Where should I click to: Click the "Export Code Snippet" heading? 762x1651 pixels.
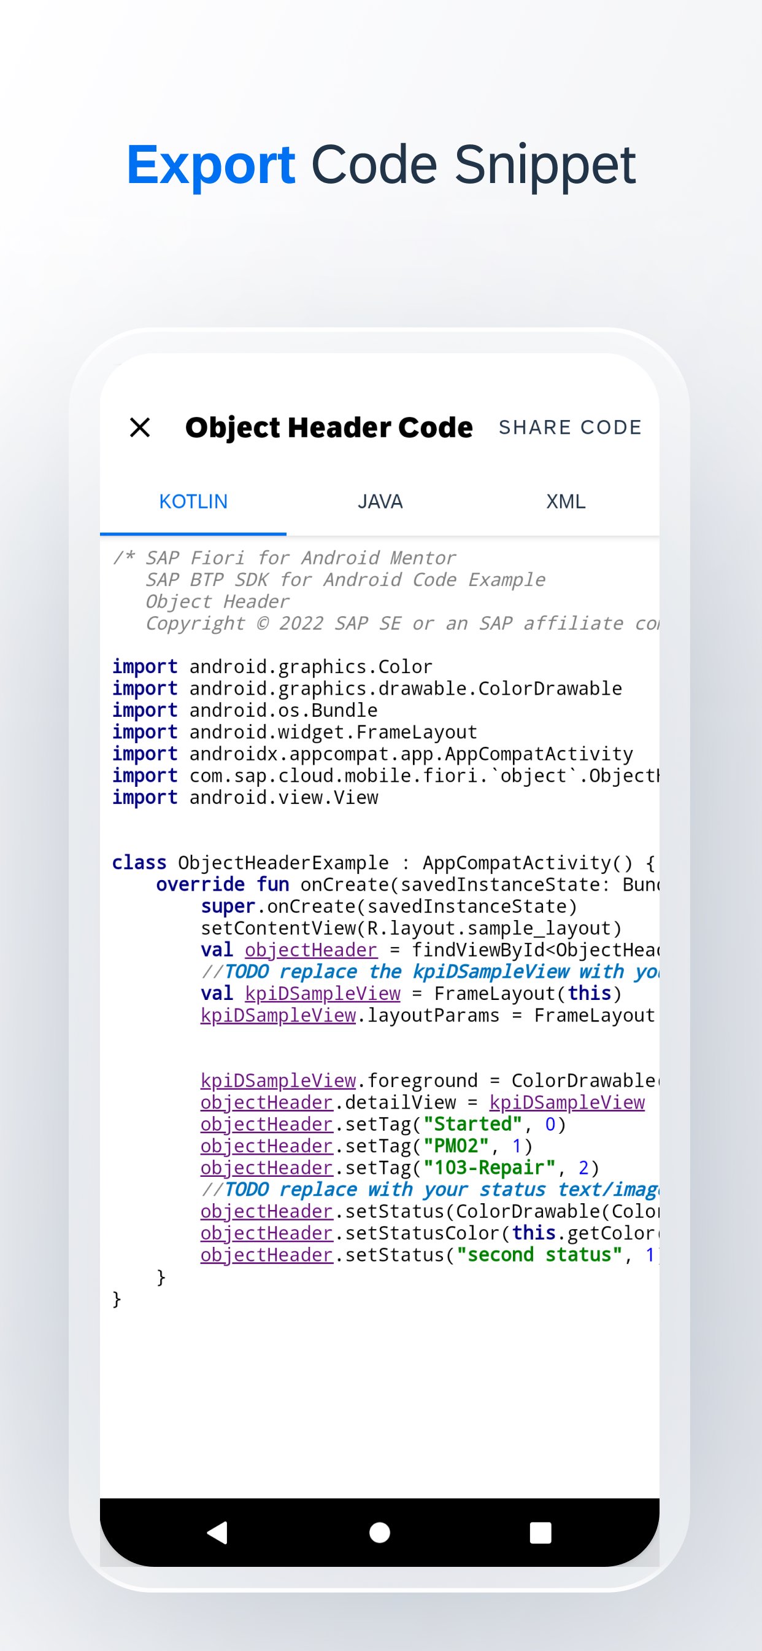tap(381, 165)
